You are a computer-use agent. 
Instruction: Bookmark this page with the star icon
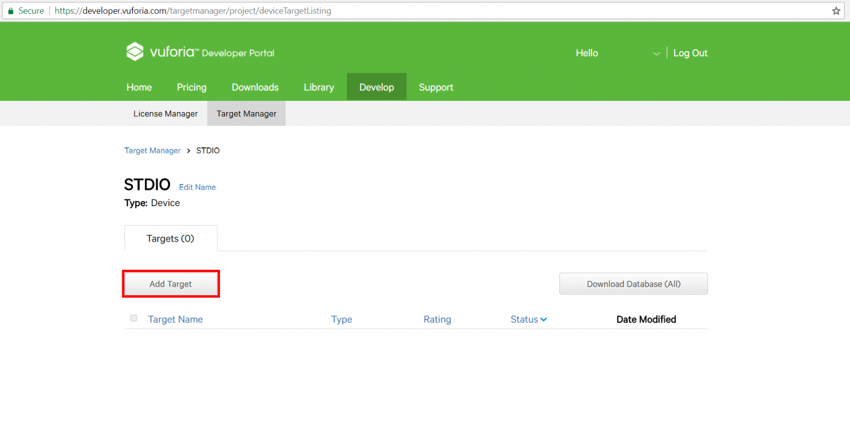pos(836,11)
